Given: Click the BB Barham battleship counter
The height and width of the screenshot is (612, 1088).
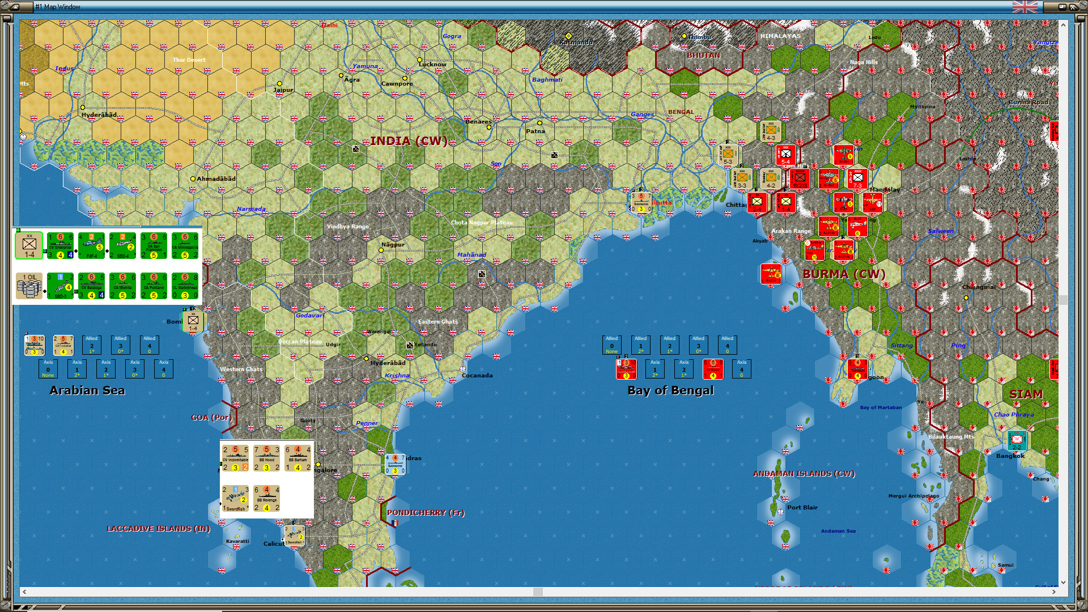Looking at the screenshot, I should (x=297, y=458).
